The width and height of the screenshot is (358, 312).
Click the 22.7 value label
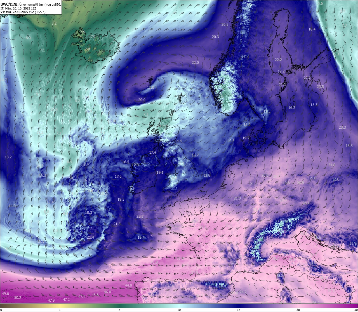pos(307,78)
